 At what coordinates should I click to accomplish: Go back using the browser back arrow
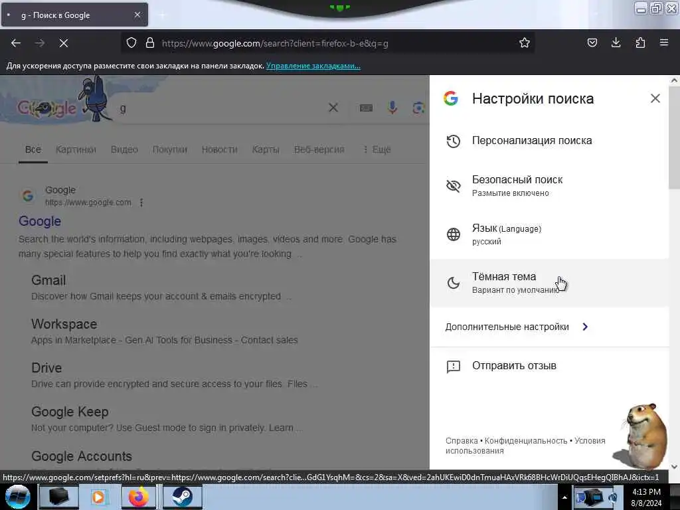[x=16, y=43]
